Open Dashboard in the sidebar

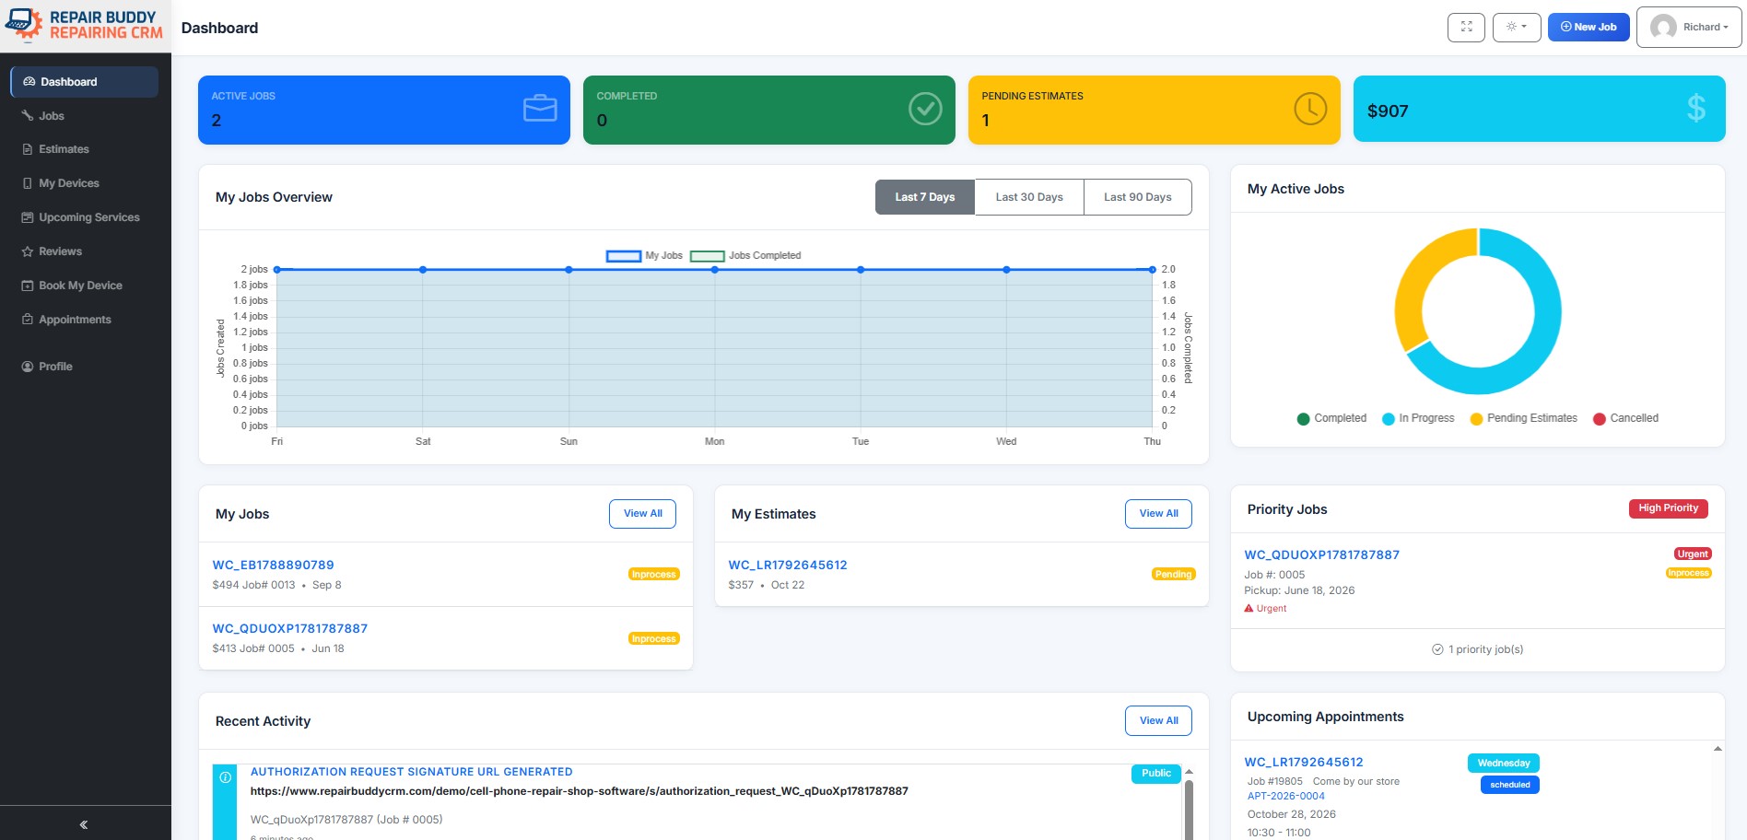pyautogui.click(x=84, y=82)
